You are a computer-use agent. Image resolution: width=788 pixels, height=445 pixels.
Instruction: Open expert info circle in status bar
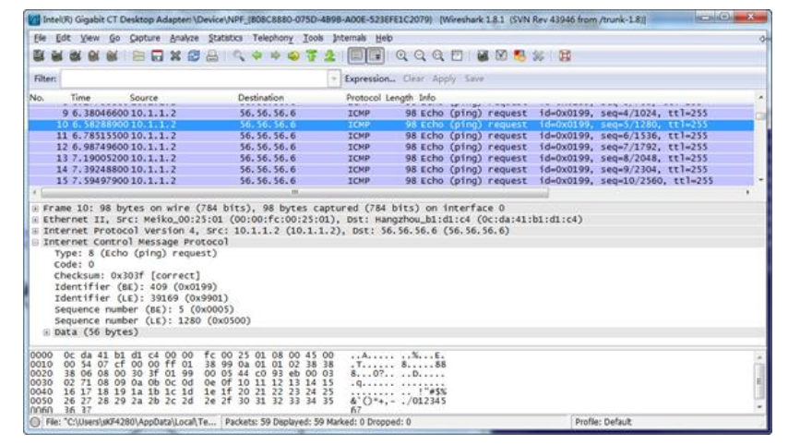[35, 422]
